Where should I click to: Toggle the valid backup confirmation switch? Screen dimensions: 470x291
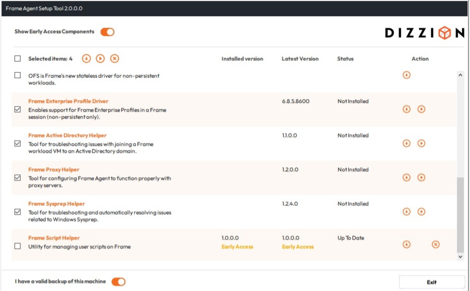(118, 282)
